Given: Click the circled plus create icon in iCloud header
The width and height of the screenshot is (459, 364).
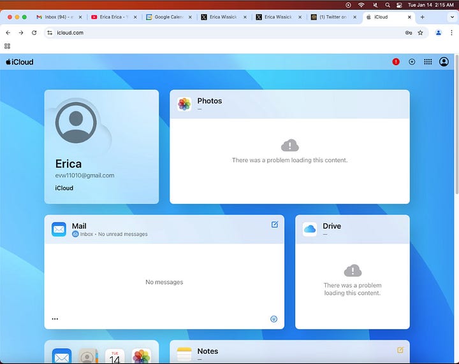Looking at the screenshot, I should [412, 62].
